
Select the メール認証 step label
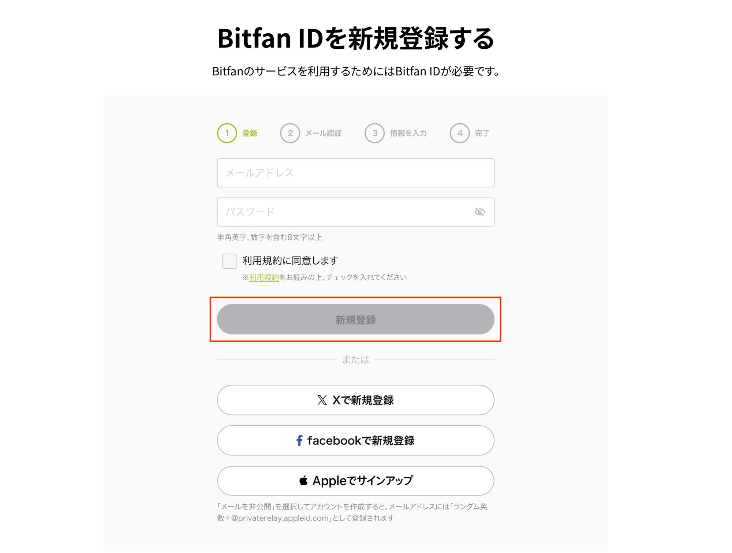pyautogui.click(x=324, y=133)
